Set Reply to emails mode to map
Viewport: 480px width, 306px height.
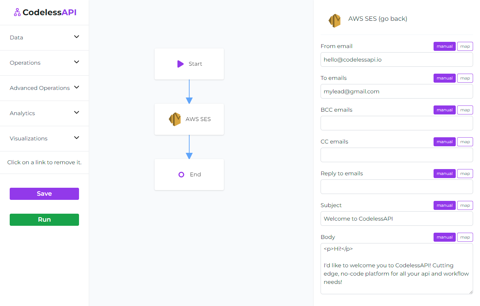[x=465, y=174]
